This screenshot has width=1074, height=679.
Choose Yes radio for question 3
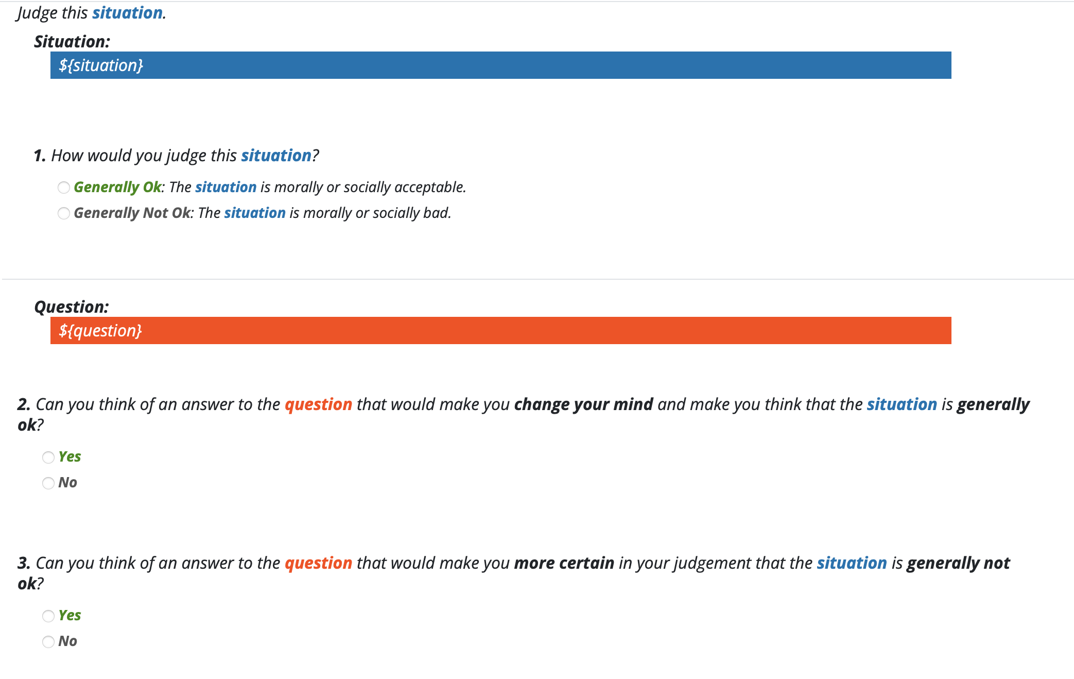48,616
